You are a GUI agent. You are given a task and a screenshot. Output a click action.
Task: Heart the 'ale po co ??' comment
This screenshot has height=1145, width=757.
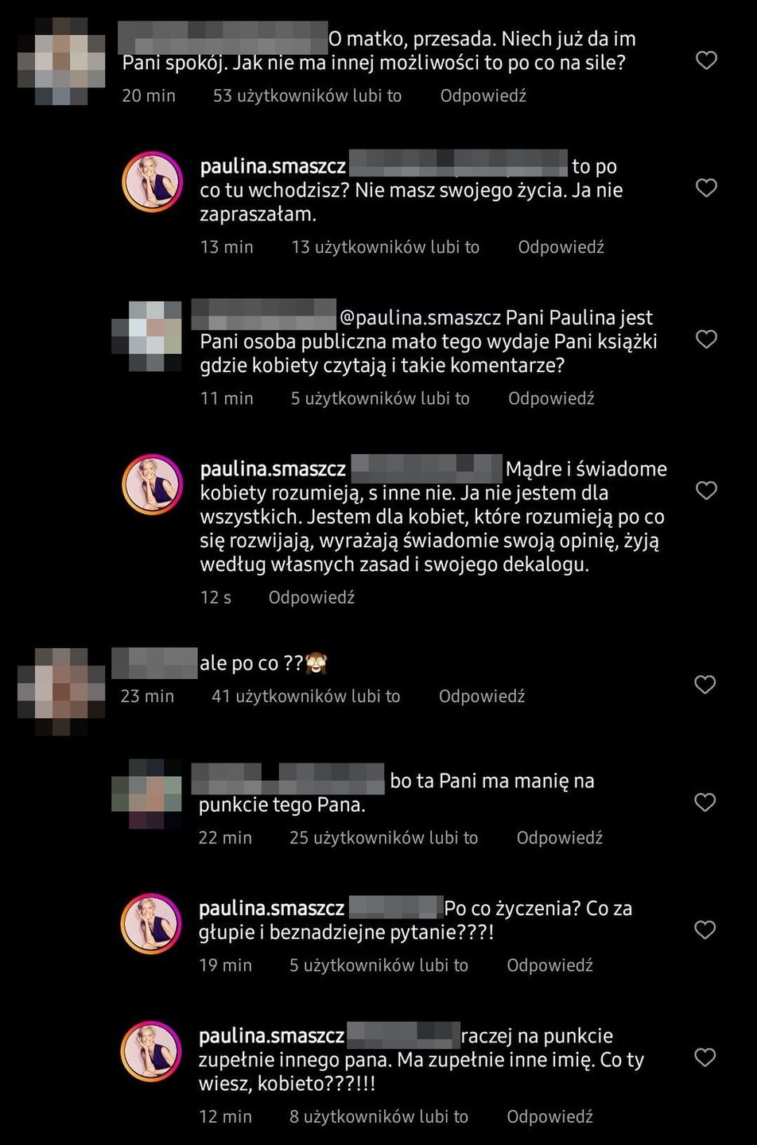click(705, 685)
